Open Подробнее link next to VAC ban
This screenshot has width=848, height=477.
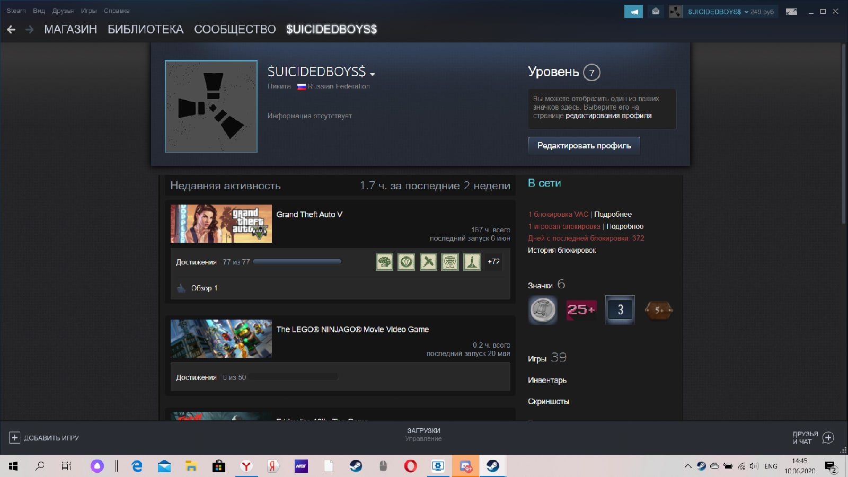click(613, 214)
